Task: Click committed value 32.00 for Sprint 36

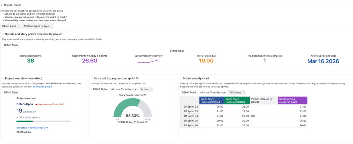Action: coord(212,126)
